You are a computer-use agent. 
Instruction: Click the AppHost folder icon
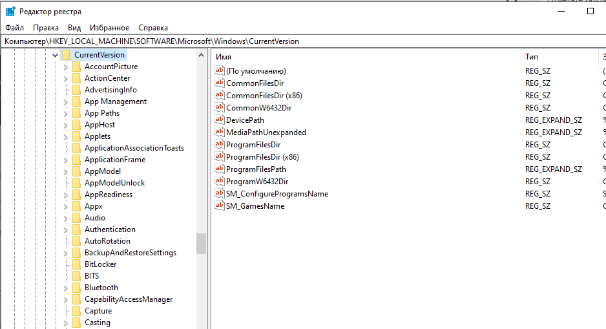coord(76,125)
